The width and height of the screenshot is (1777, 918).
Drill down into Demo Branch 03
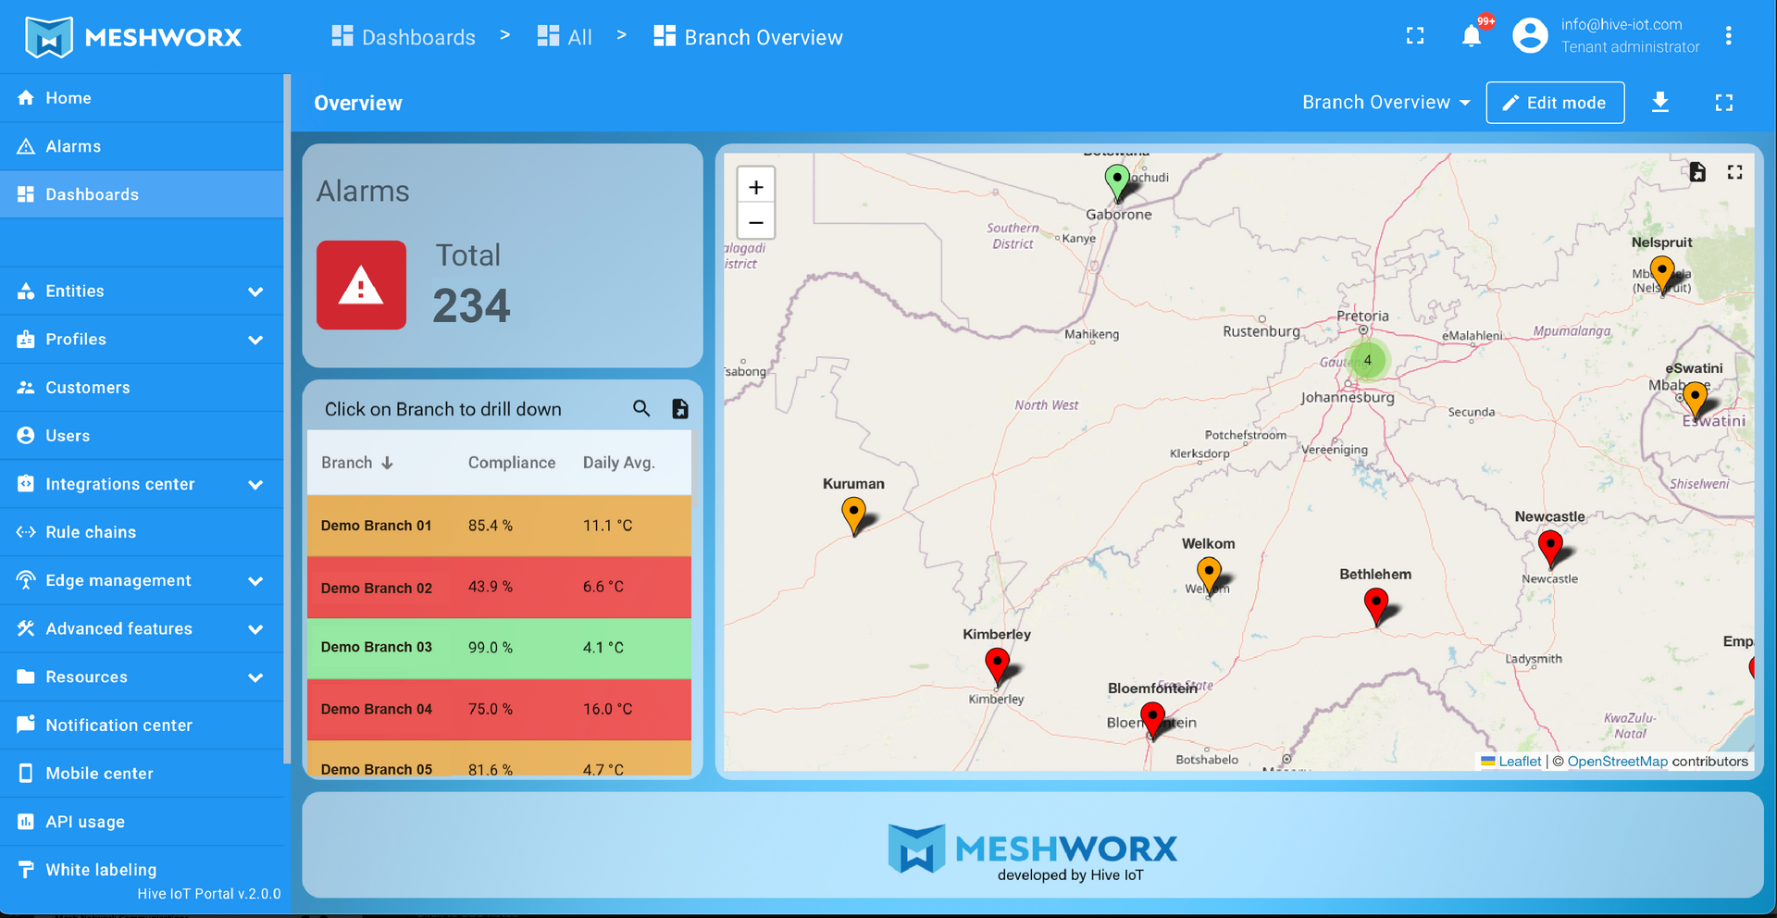tap(499, 648)
